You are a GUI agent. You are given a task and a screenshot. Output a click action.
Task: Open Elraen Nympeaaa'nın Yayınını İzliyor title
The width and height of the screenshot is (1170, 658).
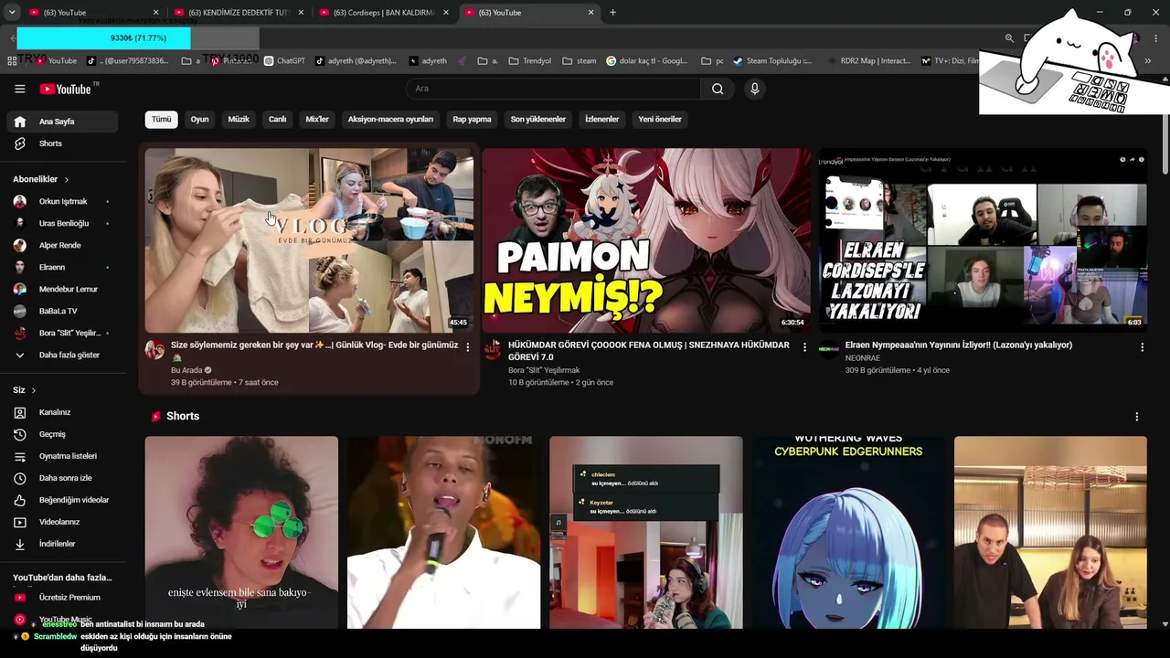959,345
